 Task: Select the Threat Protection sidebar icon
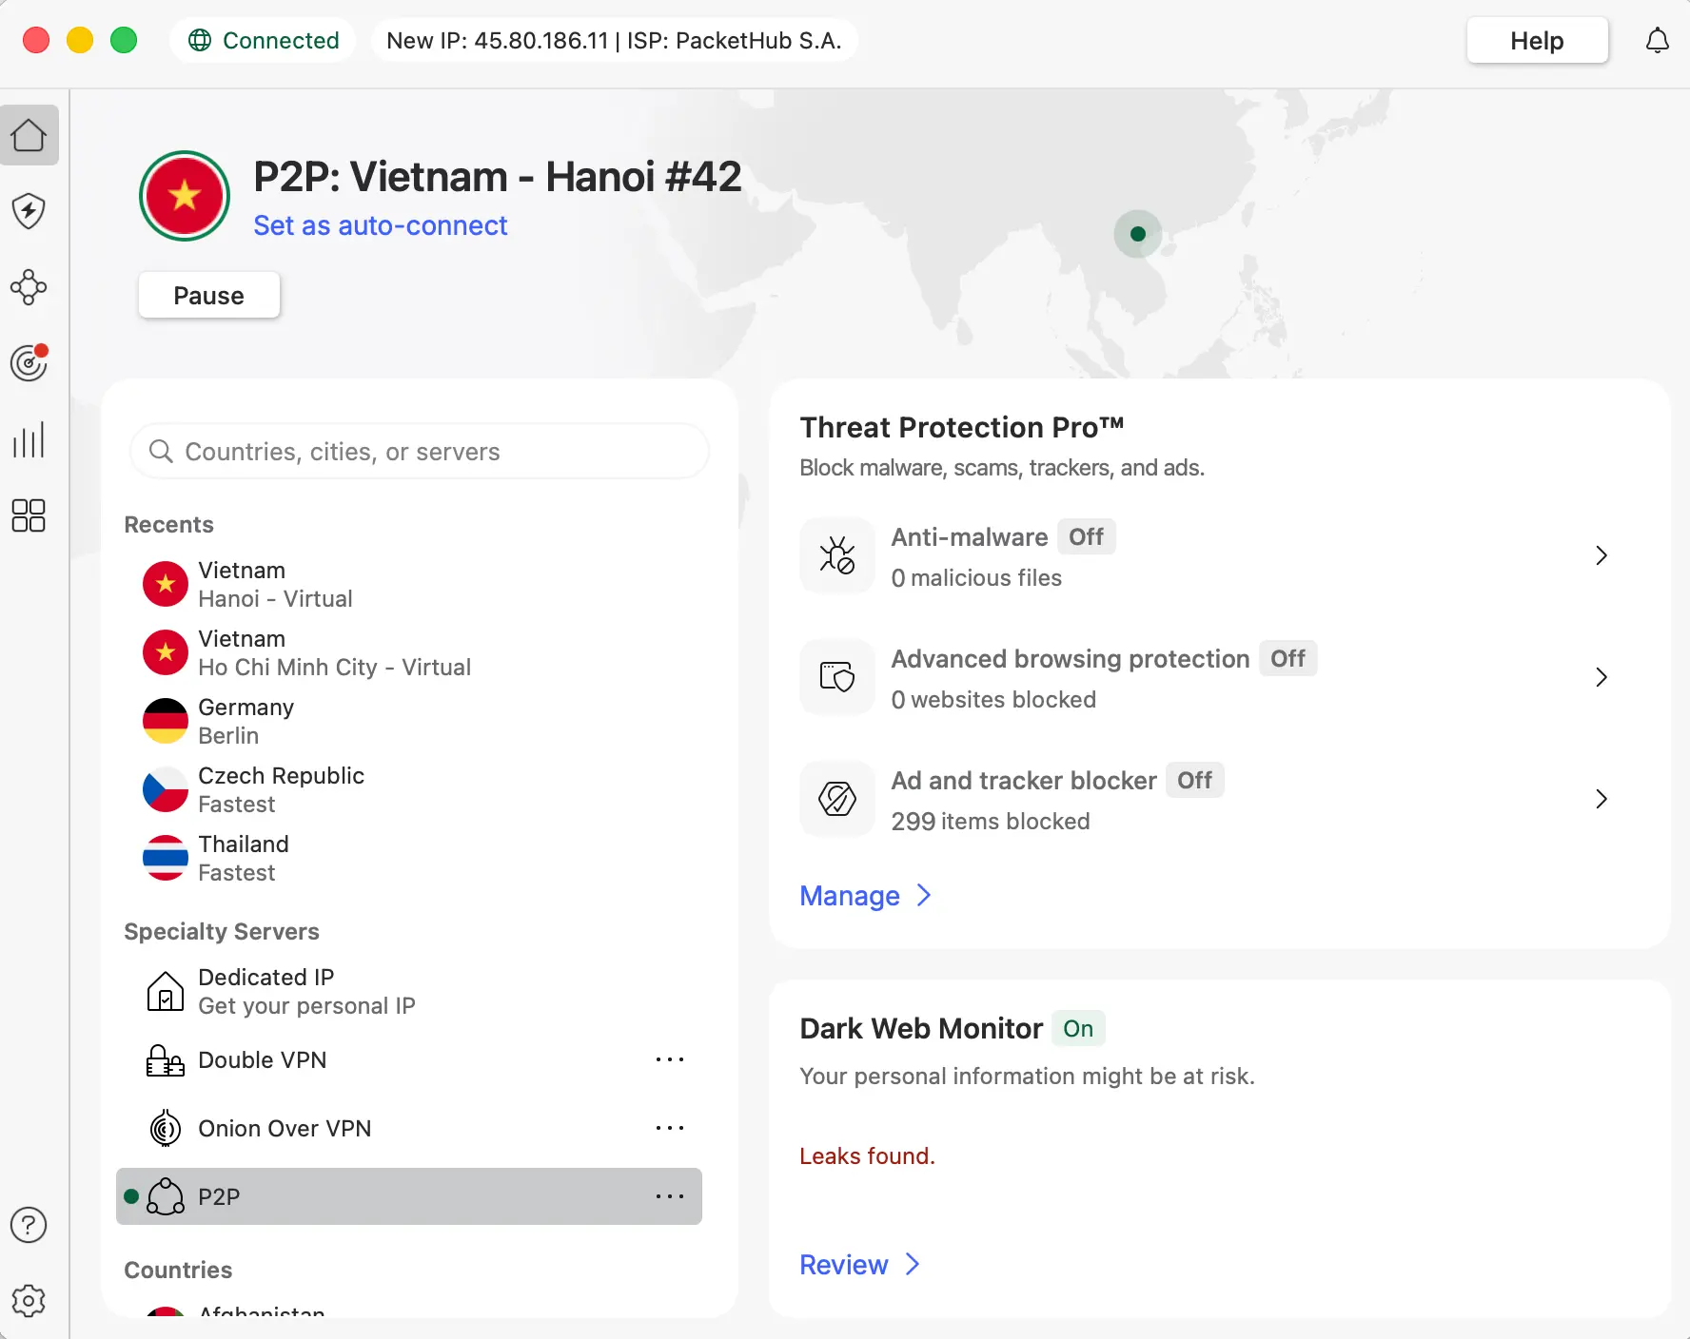(29, 211)
